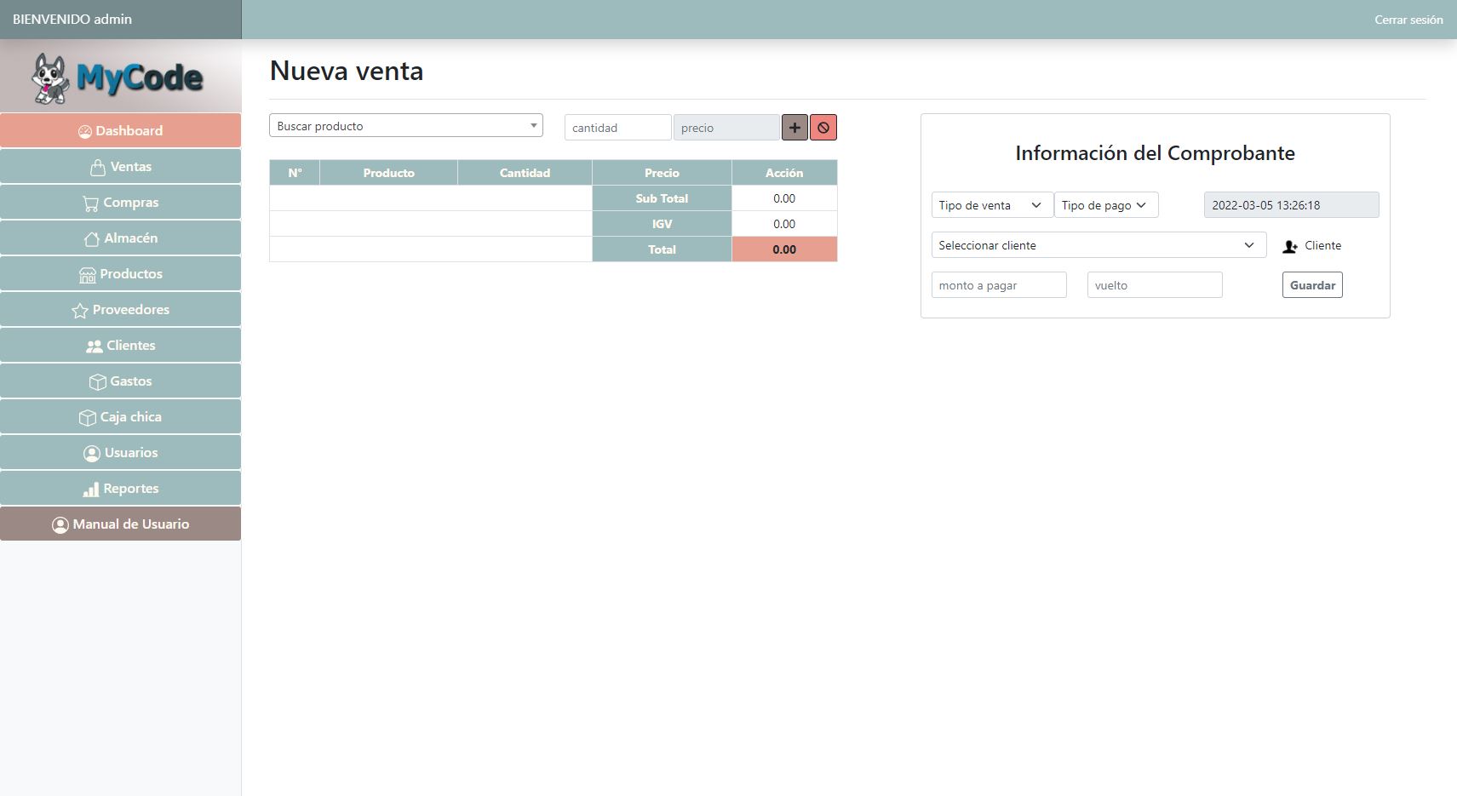Open the Tipo de venta dropdown
Image resolution: width=1457 pixels, height=796 pixels.
(991, 205)
